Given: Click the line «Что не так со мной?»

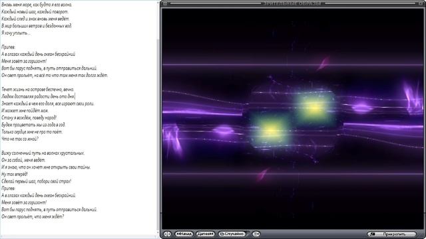Looking at the screenshot, I should pyautogui.click(x=20, y=139).
